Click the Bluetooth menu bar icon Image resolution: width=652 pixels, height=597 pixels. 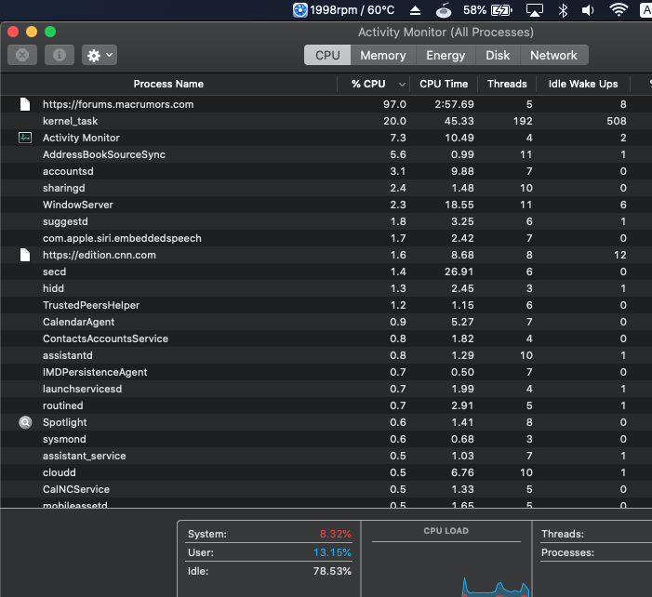click(x=563, y=10)
